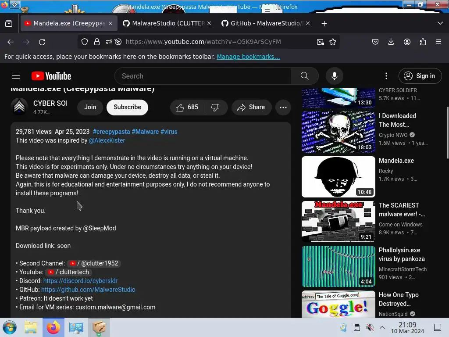Open picture-in-picture icon in address bar
Image resolution: width=449 pixels, height=337 pixels.
click(x=321, y=42)
